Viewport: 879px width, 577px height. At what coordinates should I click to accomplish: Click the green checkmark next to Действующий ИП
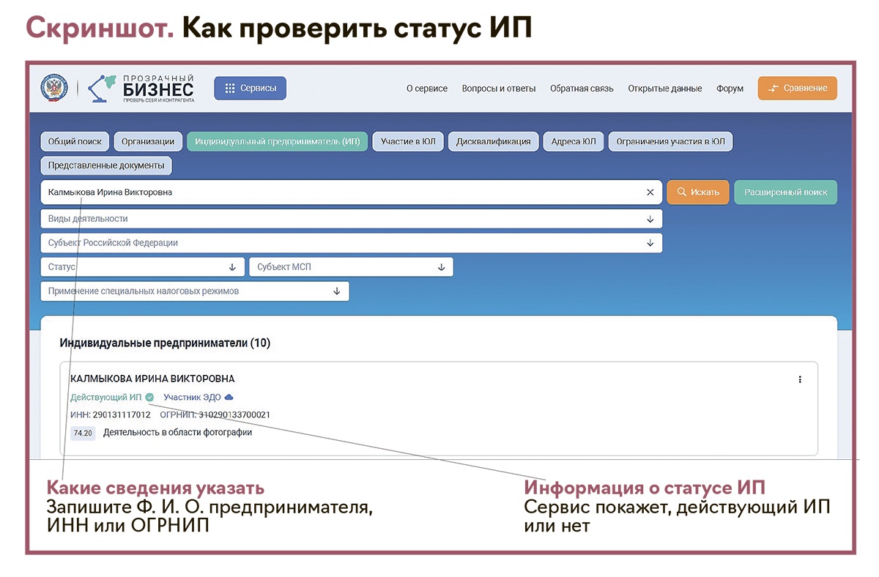(149, 398)
